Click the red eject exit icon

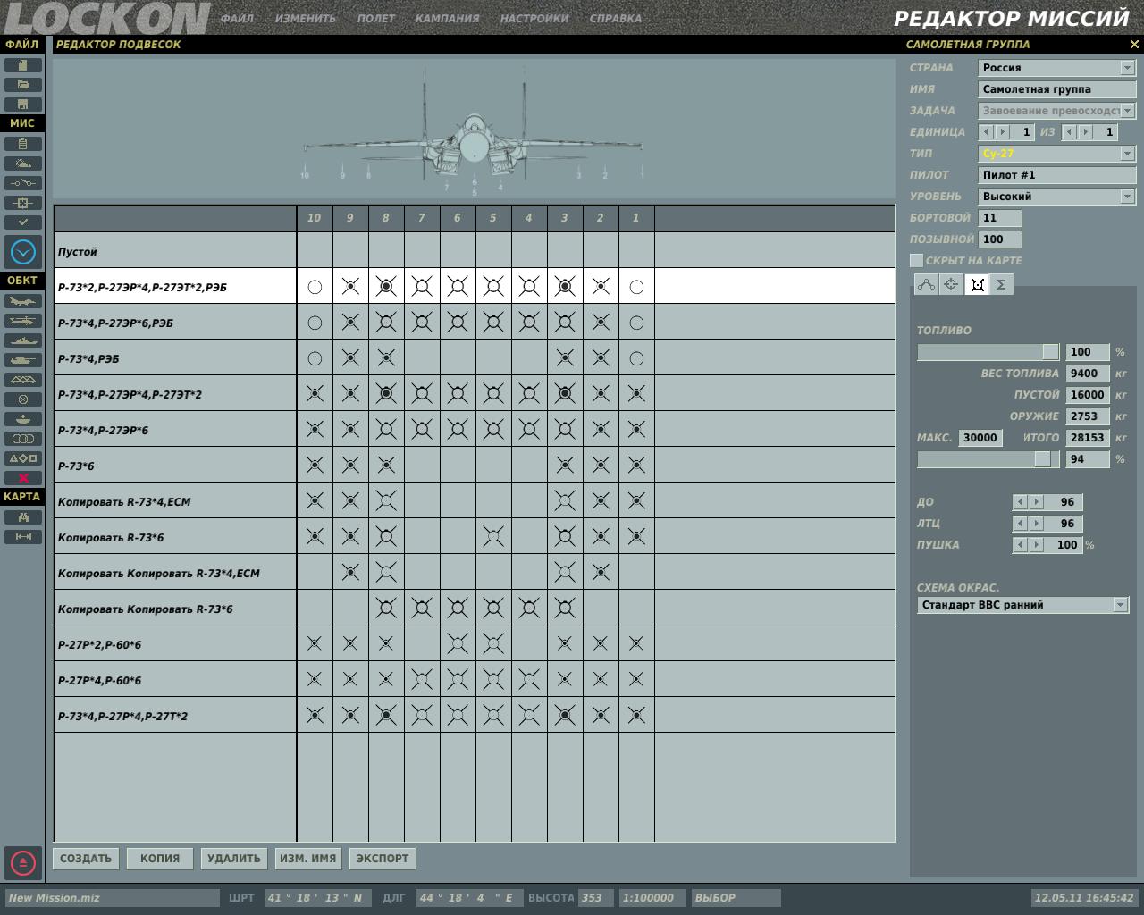tap(23, 863)
